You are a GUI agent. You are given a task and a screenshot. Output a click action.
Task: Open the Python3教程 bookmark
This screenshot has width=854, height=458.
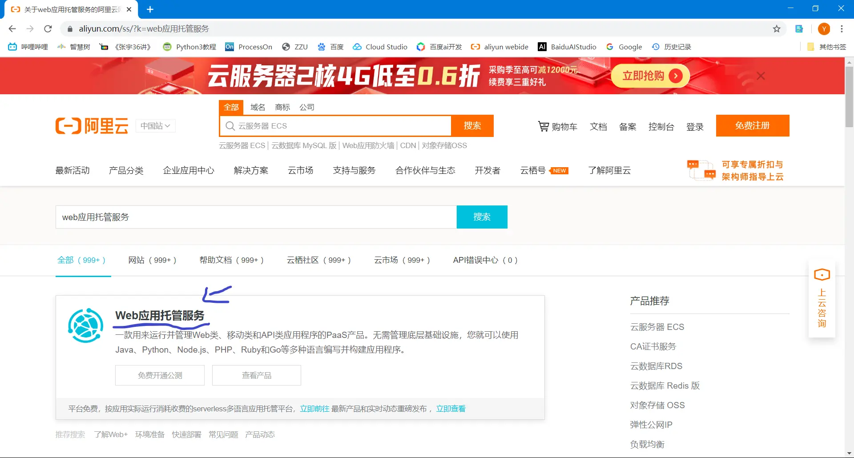189,47
